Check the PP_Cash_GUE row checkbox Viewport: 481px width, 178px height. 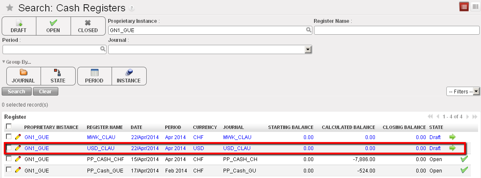pos(9,170)
